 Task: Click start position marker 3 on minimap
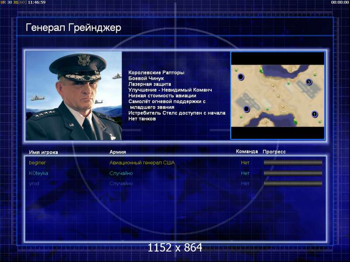point(309,82)
